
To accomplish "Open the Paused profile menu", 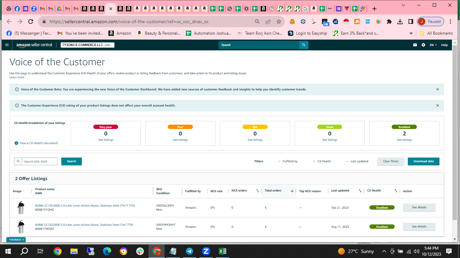I will coord(431,21).
